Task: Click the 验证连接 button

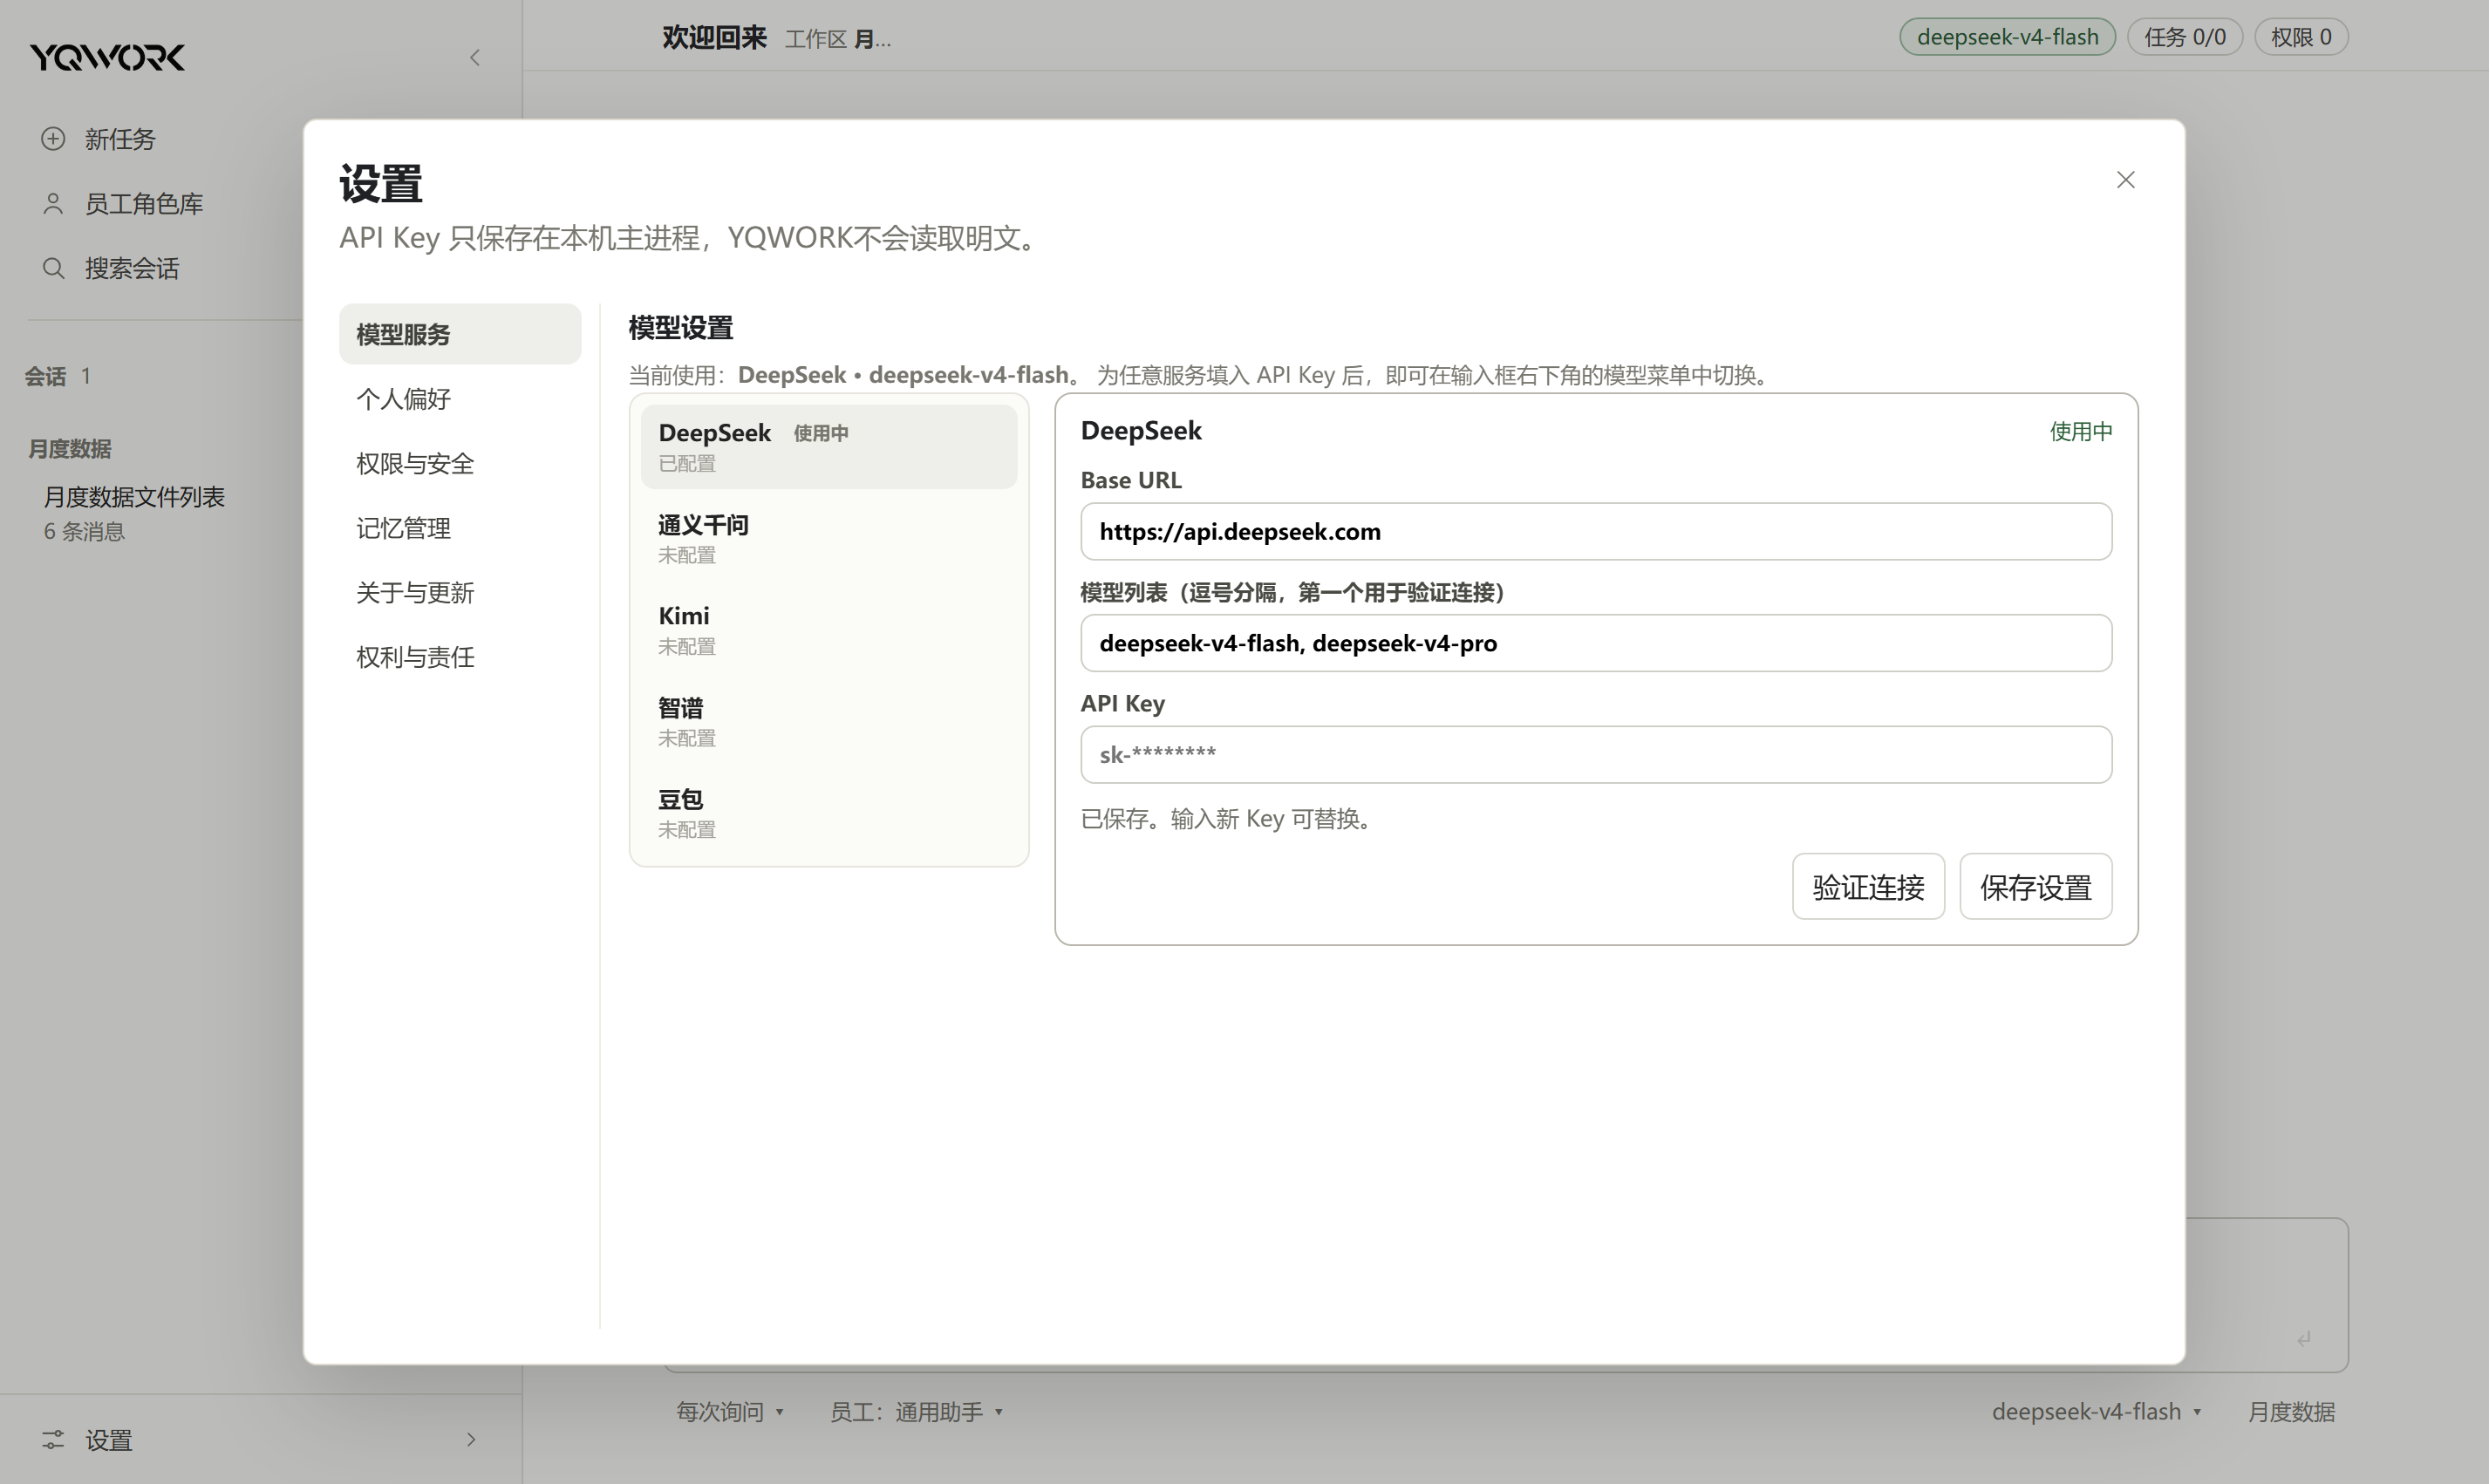Action: (1868, 886)
